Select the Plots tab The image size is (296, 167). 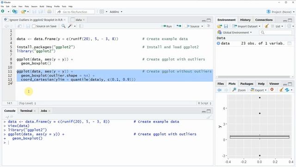(x=232, y=83)
